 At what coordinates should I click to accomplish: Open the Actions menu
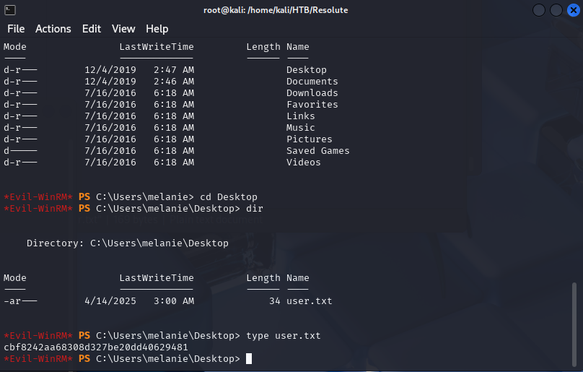click(53, 29)
